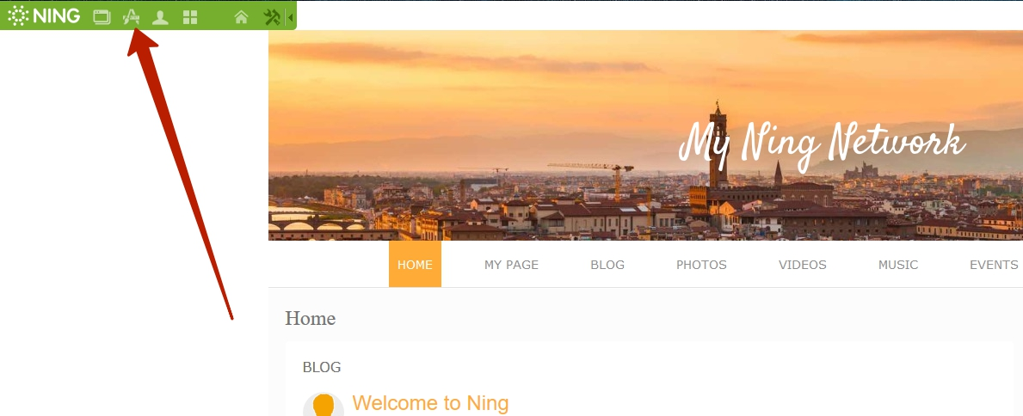Click the post author avatar

pyautogui.click(x=324, y=404)
